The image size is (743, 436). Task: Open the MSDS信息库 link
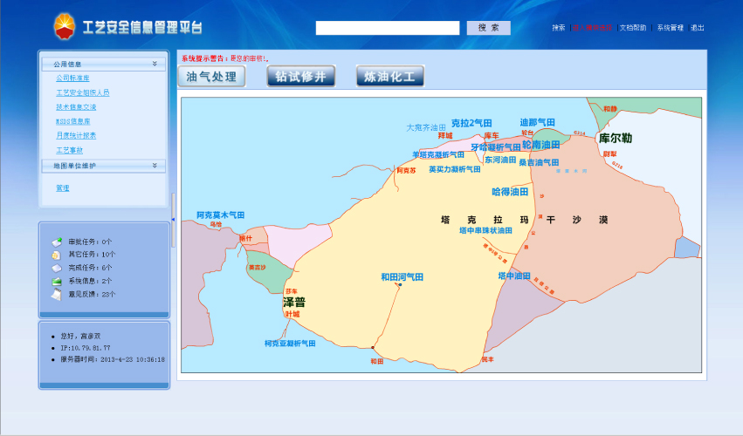[x=73, y=121]
